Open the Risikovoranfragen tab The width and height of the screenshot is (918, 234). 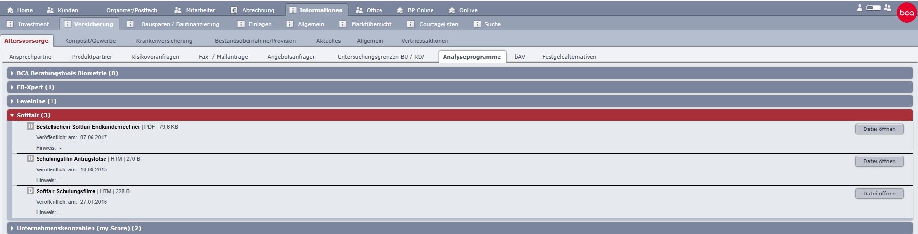tap(155, 57)
